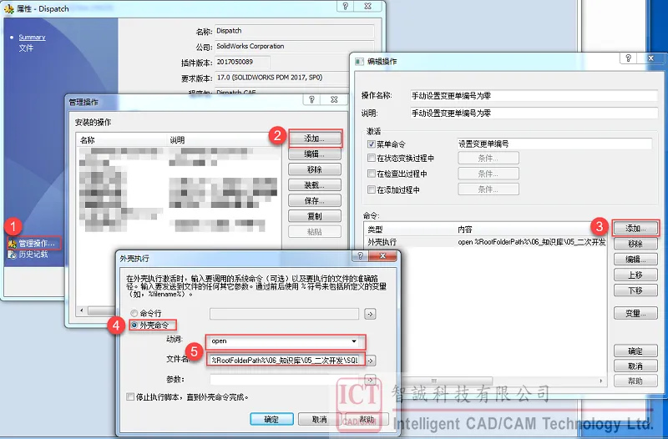Click the 管理操作 icon in the left sidebar
This screenshot has height=439, width=668.
(x=13, y=244)
